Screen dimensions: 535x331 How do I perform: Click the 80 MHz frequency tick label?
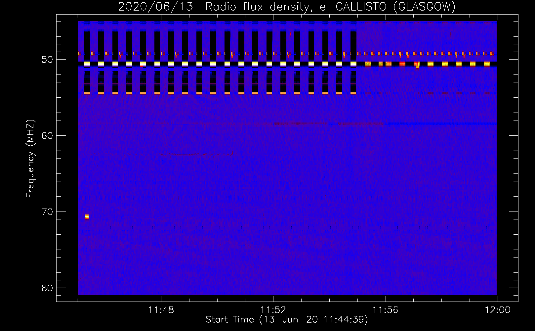[x=47, y=288]
